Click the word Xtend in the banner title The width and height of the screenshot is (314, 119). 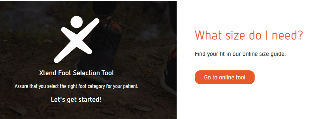coord(48,73)
